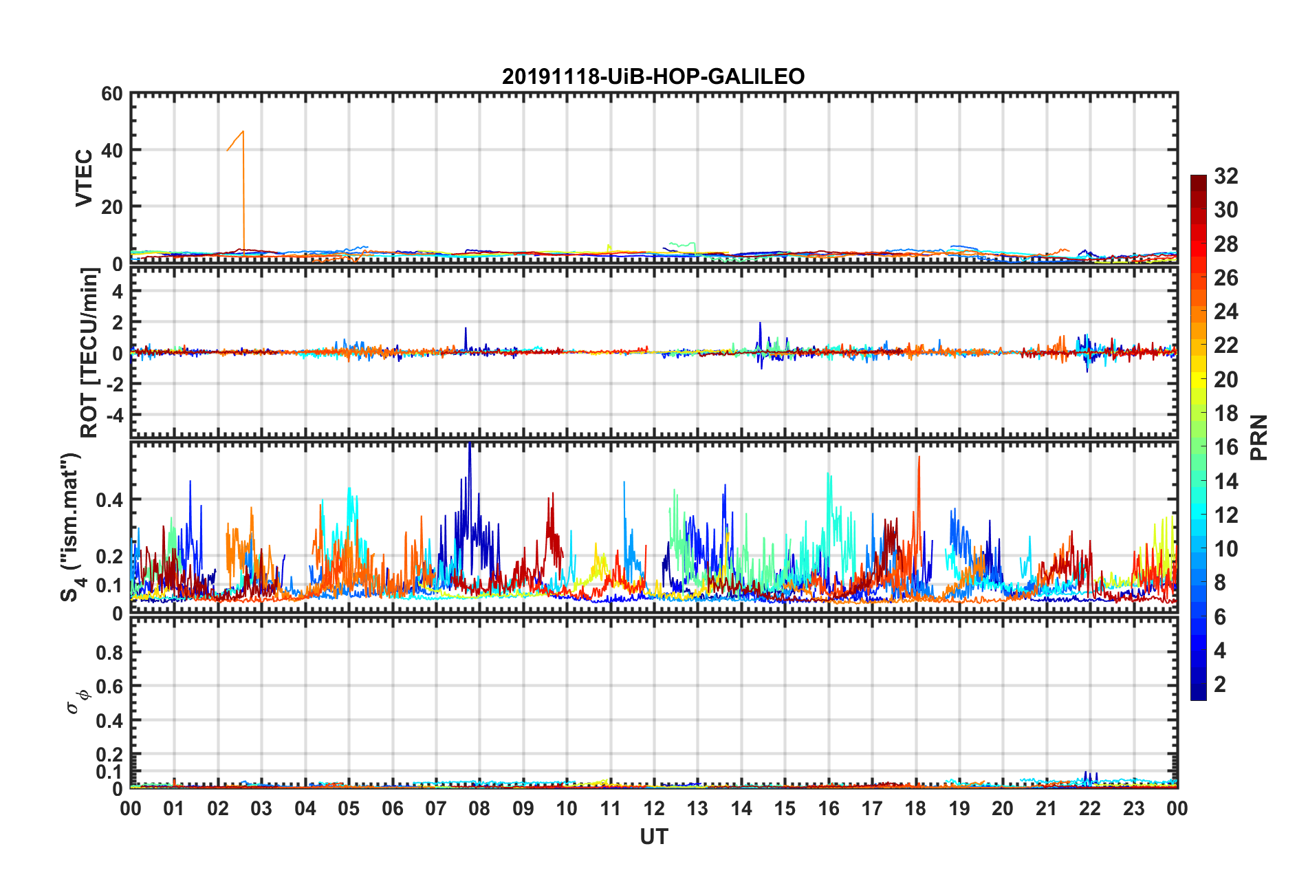Click the UT x-axis label
1308x875 pixels.
(x=654, y=836)
